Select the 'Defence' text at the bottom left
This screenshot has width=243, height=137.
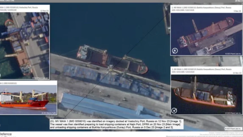point(6,134)
